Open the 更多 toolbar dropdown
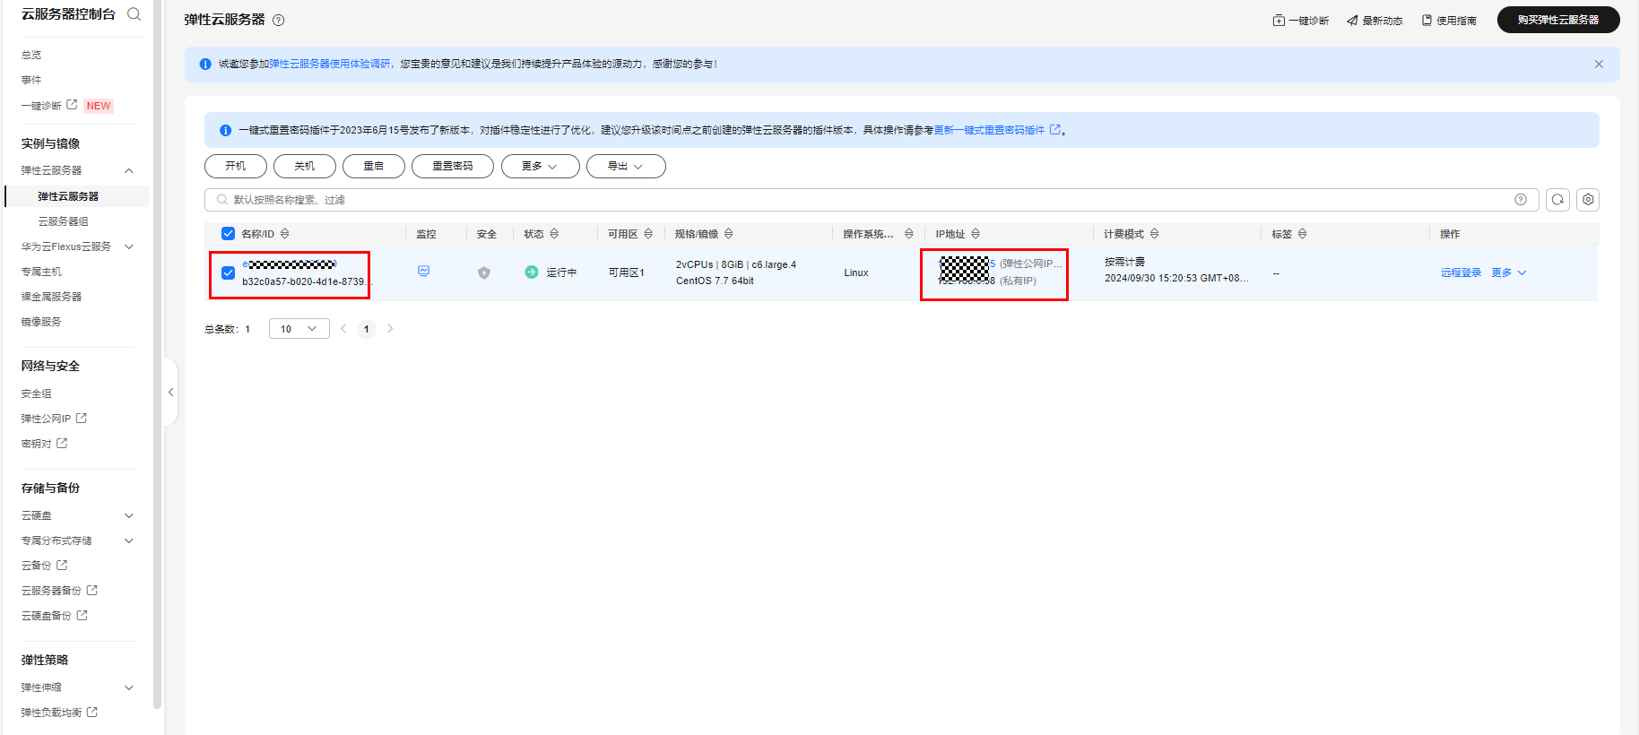The image size is (1639, 735). point(540,167)
